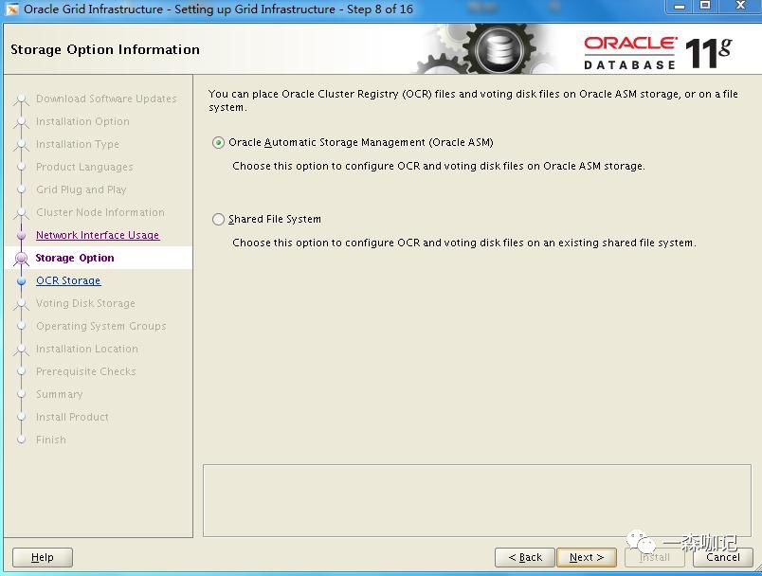Click the OCR files intro paragraph

[x=473, y=100]
